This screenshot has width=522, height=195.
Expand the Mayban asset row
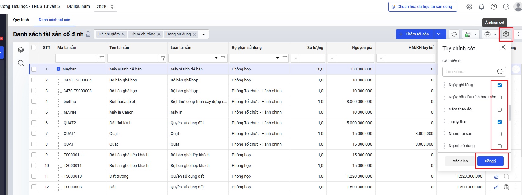58,69
